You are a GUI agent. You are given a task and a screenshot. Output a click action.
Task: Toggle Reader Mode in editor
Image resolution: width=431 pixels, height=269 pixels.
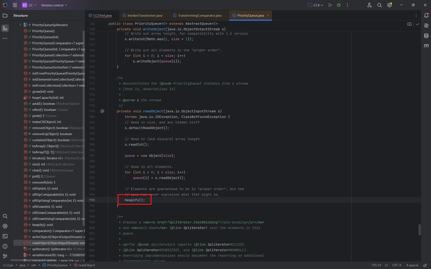click(x=409, y=24)
